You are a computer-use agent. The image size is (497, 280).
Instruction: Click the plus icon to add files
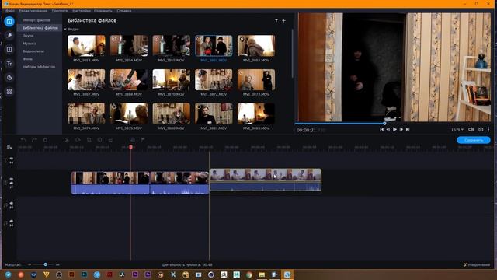(284, 20)
